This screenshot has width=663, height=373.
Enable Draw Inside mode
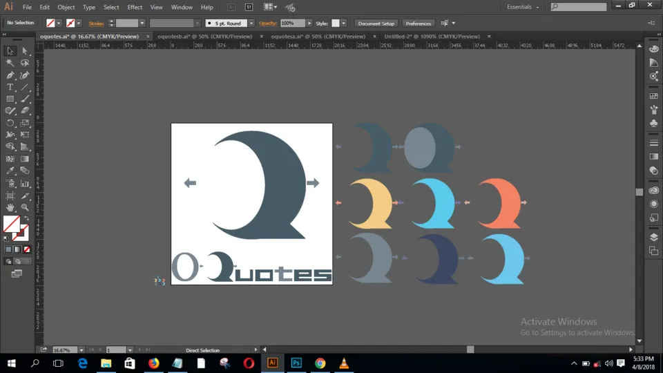27,261
